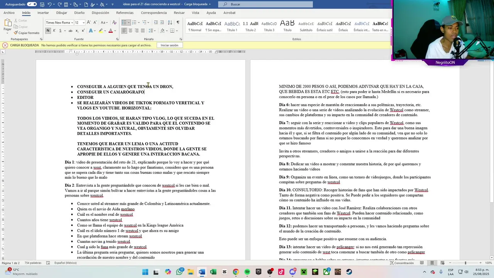Viewport: 494px width, 278px height.
Task: Open the Archivo menu
Action: pos(9,13)
